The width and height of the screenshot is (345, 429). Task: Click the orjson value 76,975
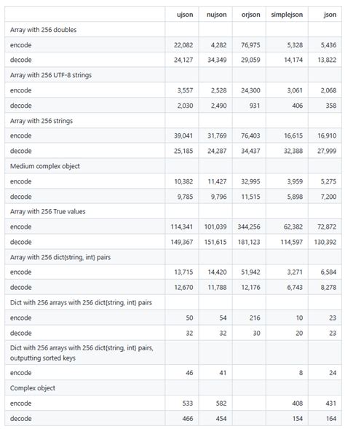pyautogui.click(x=250, y=45)
